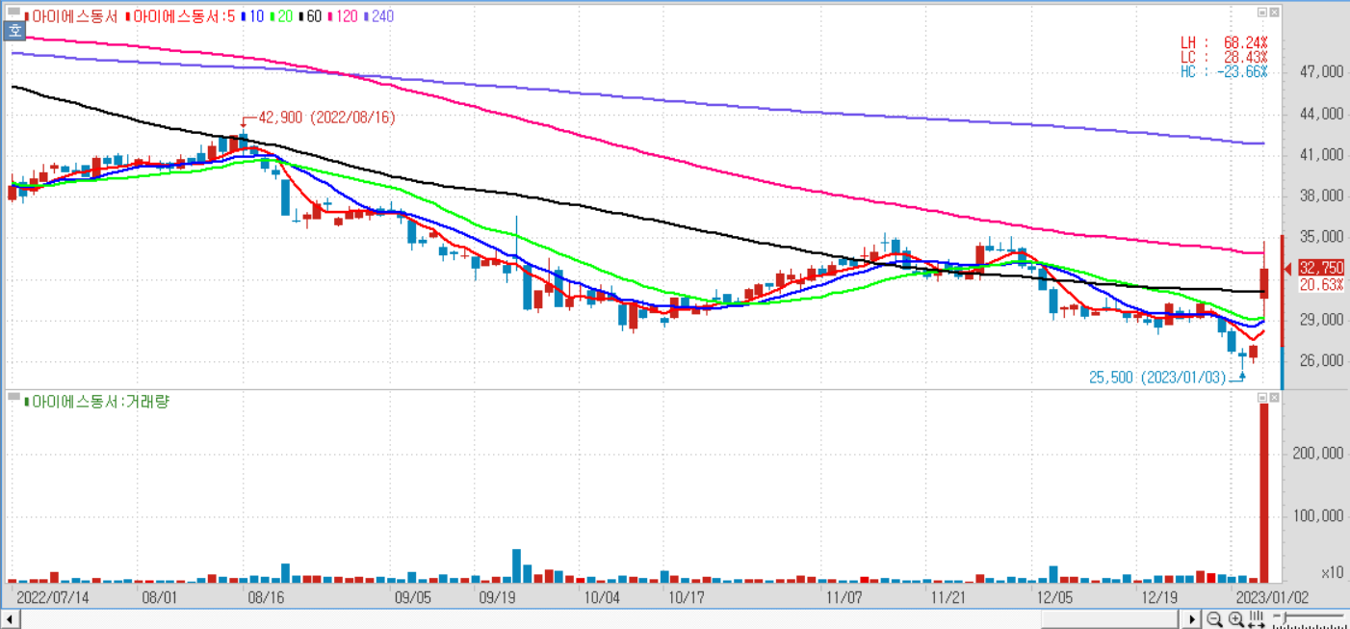Viewport: 1350px width, 629px height.
Task: Click the 12/19 date axis label
Action: (x=1158, y=597)
